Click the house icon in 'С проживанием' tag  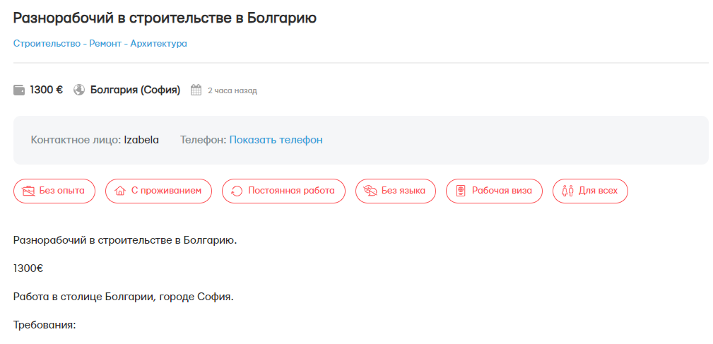tap(120, 191)
